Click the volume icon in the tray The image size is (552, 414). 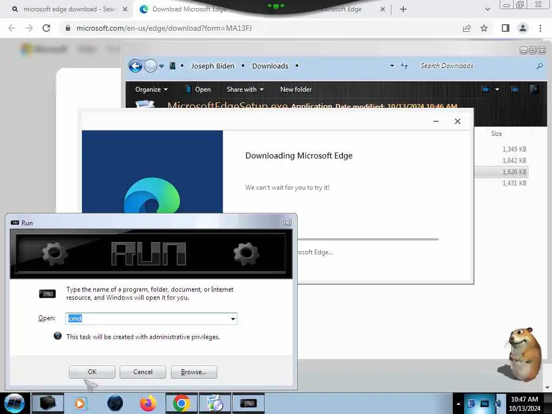pyautogui.click(x=499, y=403)
